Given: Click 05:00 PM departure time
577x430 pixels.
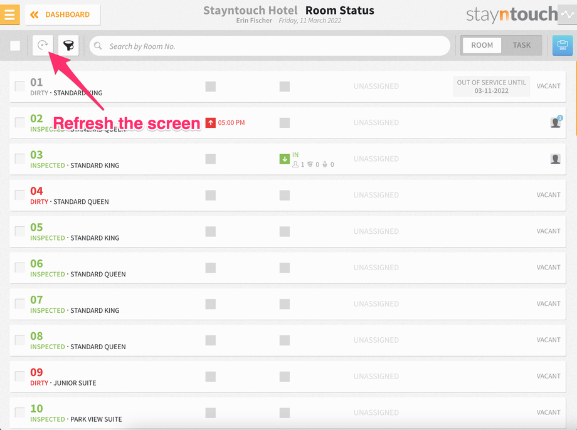Looking at the screenshot, I should click(231, 123).
